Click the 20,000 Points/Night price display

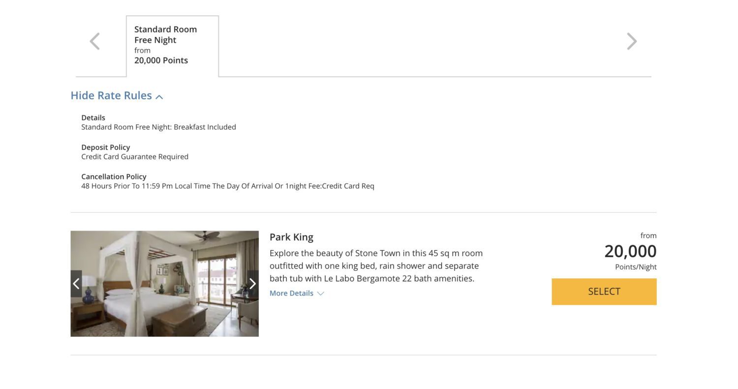(x=630, y=251)
